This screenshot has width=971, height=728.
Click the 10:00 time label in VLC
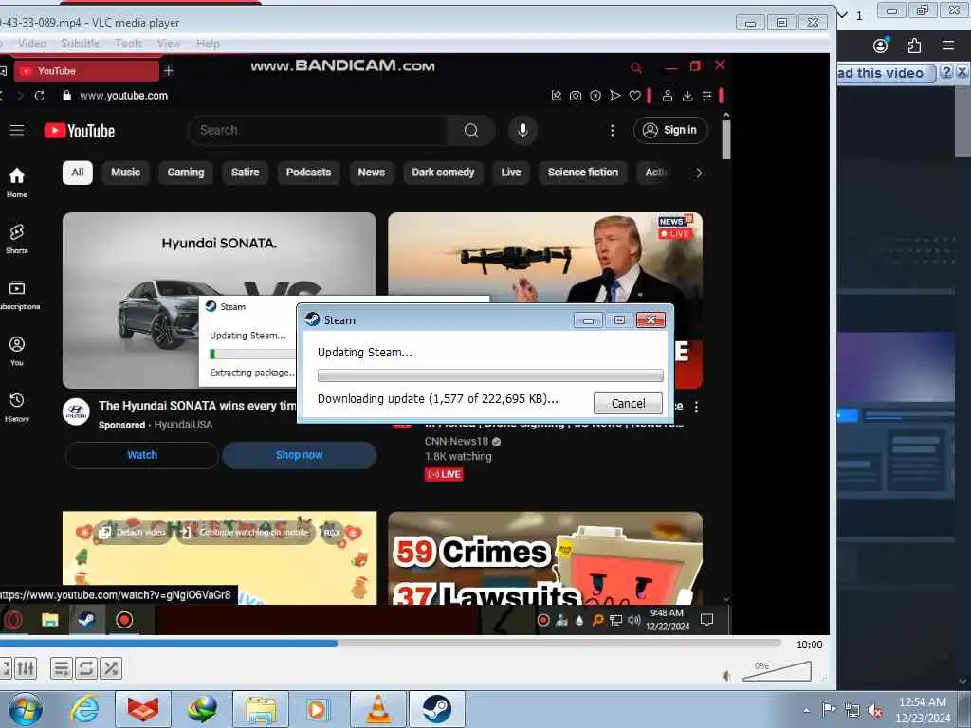[809, 645]
